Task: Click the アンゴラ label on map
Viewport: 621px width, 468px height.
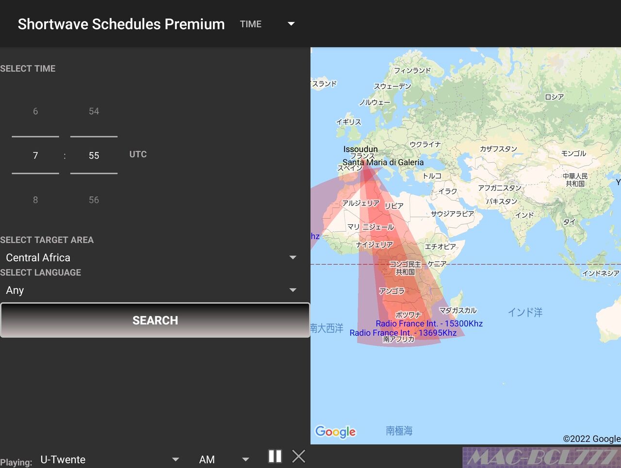Action: (392, 291)
